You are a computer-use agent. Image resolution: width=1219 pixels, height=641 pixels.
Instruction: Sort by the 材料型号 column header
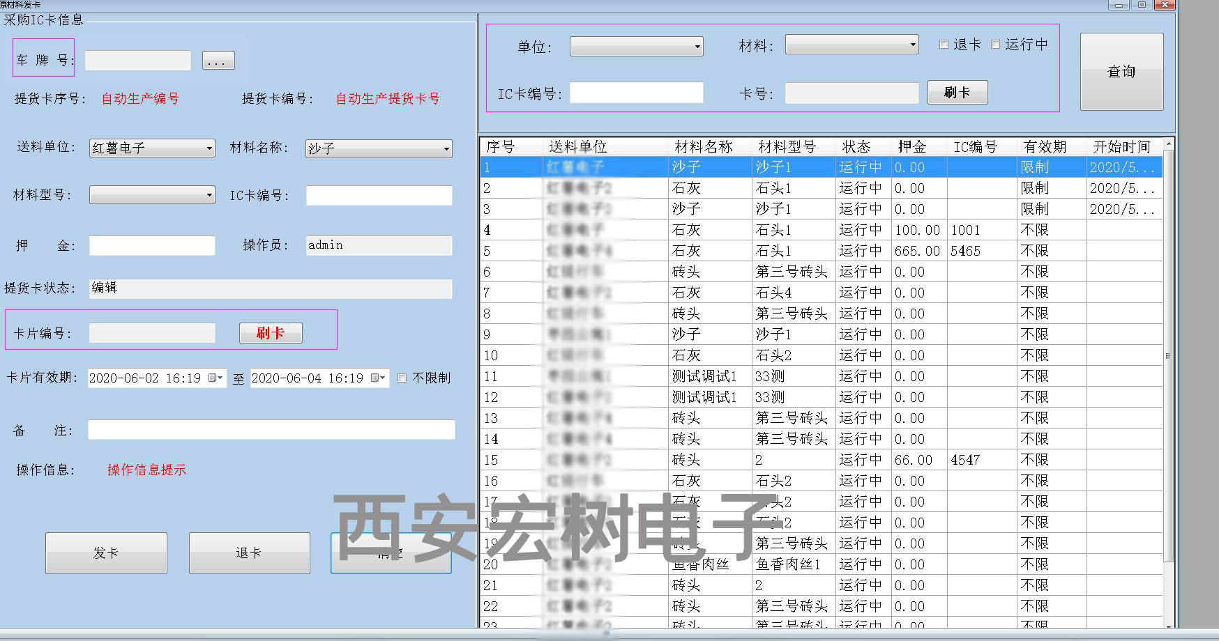pyautogui.click(x=794, y=147)
